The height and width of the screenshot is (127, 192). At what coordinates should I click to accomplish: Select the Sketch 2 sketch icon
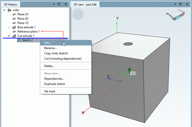click(19, 40)
